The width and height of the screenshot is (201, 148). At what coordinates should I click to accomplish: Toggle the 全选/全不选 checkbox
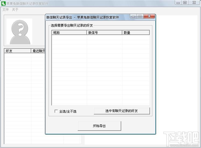pos(56,111)
